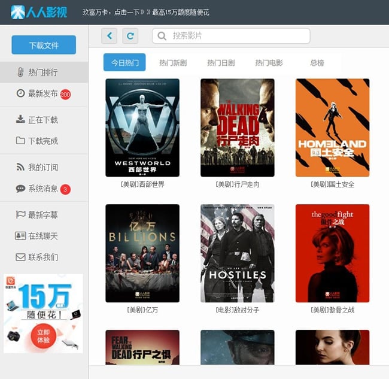Viewport: 389px width, 379px height.
Task: Click the folder icon beside 下载完成
Action: pyautogui.click(x=20, y=141)
